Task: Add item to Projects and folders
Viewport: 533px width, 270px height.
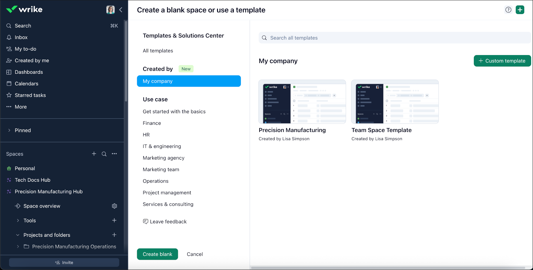Action: [114, 235]
